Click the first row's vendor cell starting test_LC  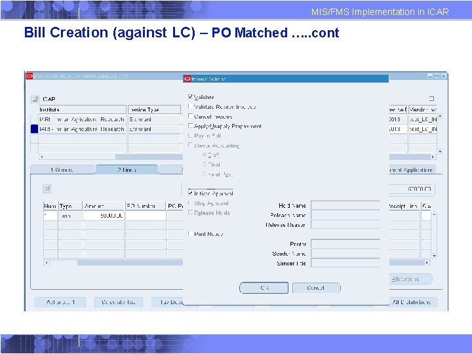(x=423, y=119)
